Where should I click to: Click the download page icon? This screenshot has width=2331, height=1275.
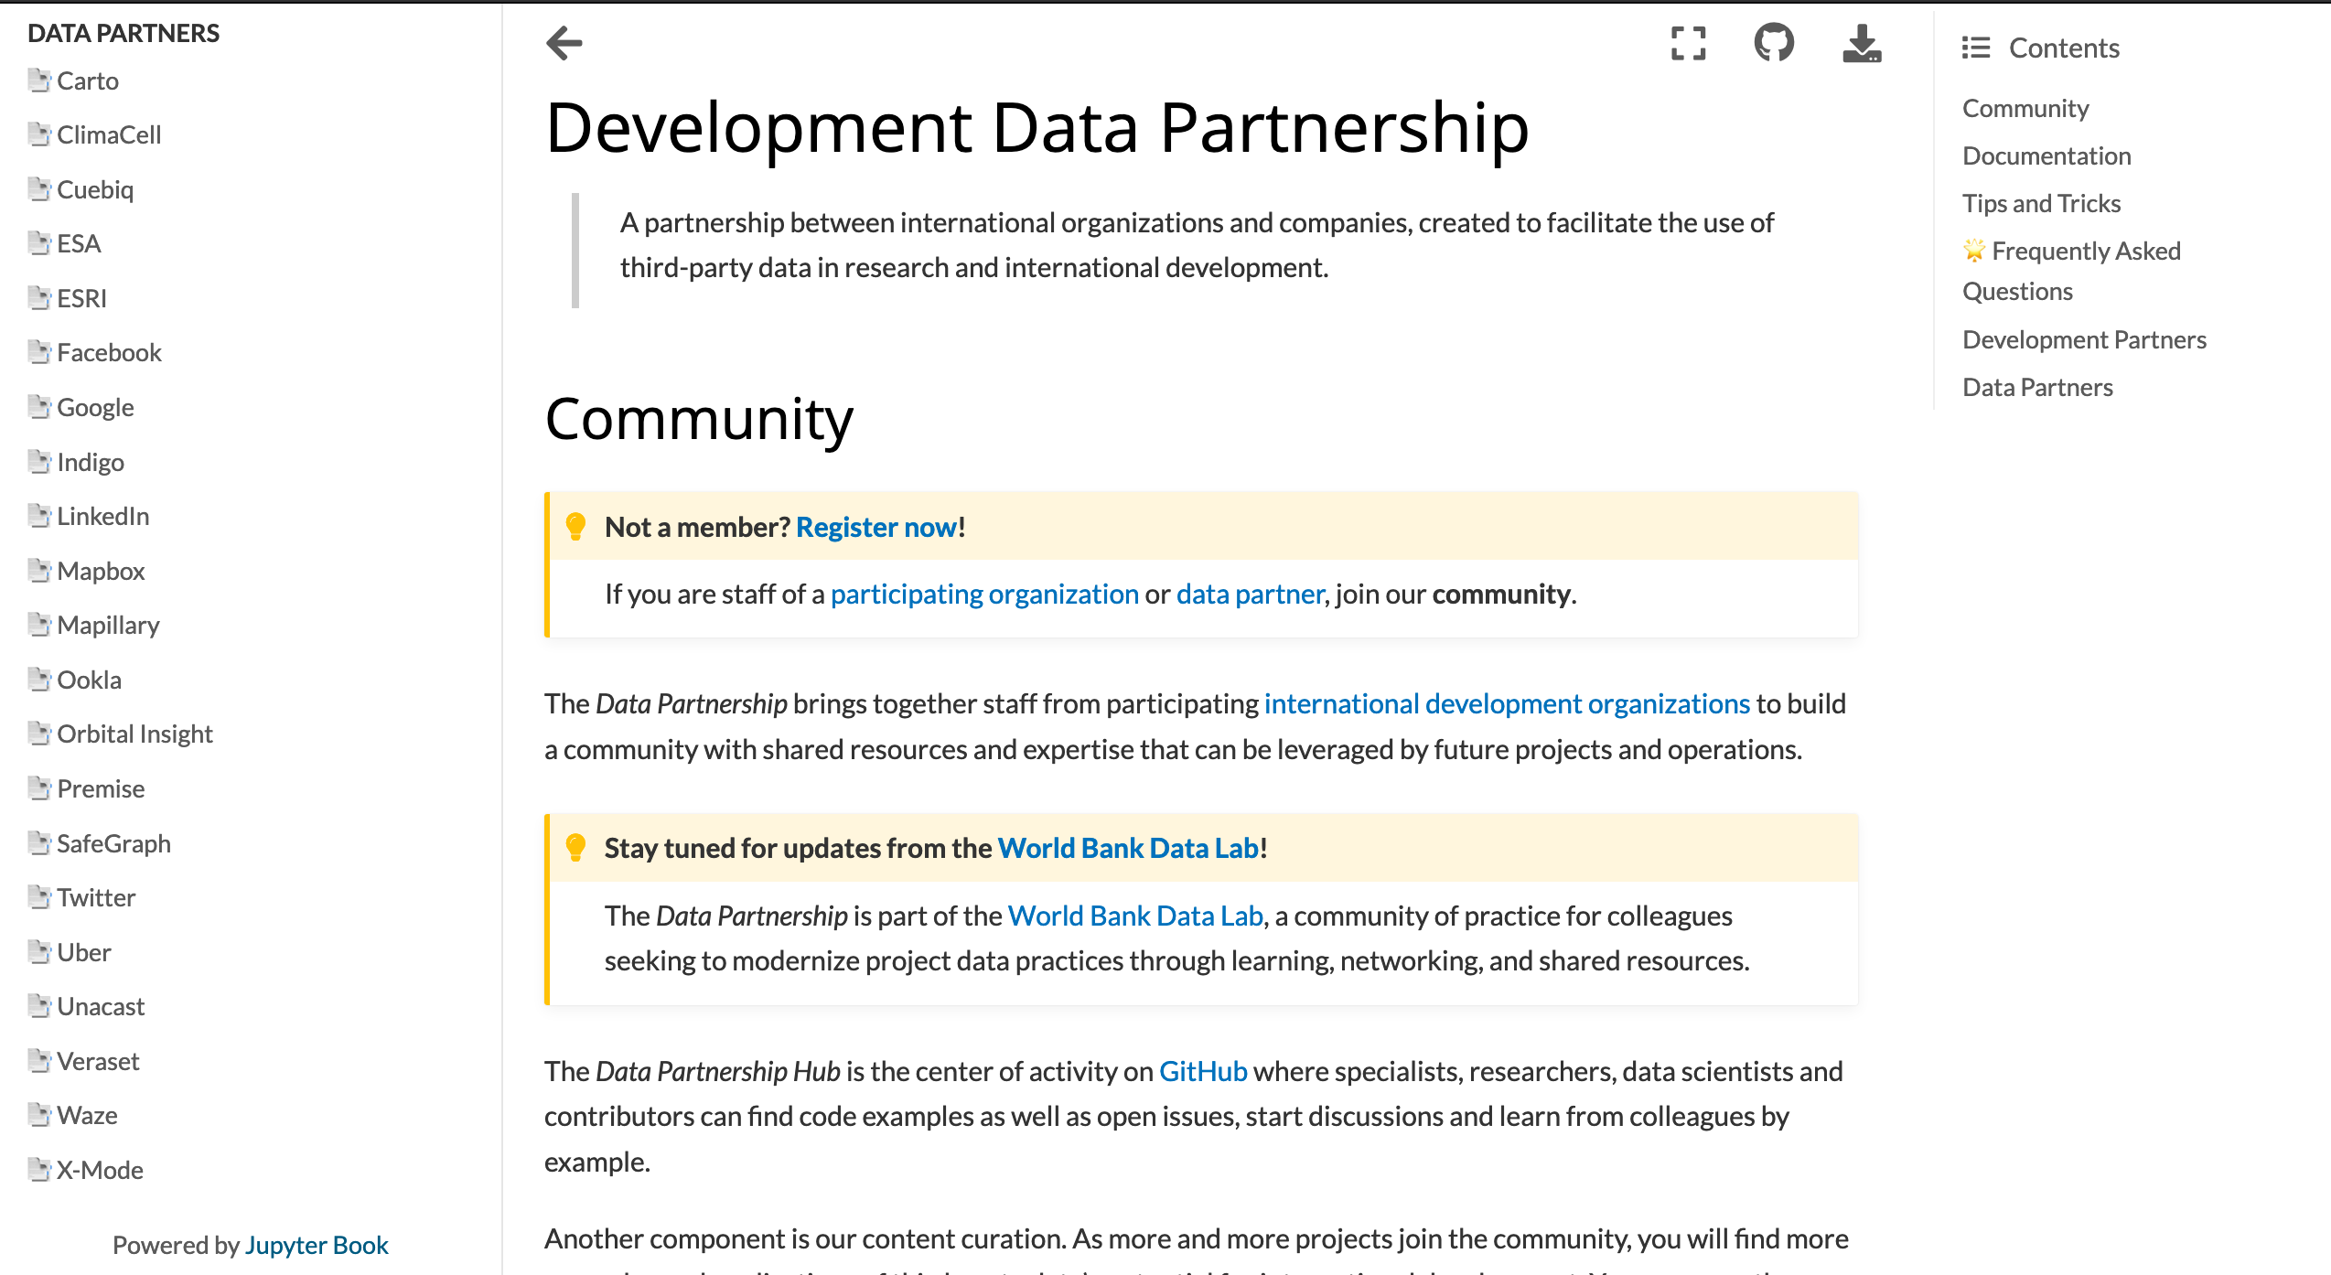point(1862,43)
